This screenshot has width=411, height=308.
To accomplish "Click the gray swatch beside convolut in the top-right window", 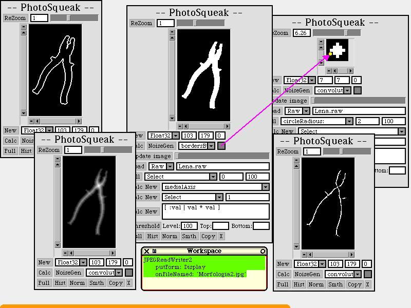I will click(x=358, y=90).
